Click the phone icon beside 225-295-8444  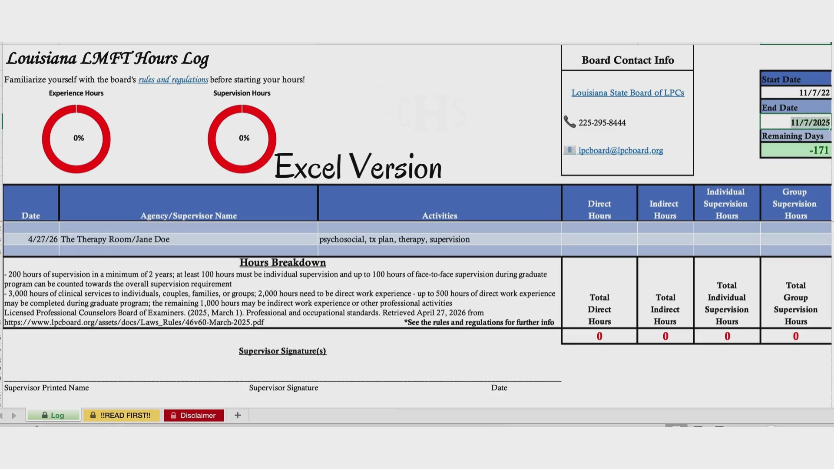coord(569,122)
